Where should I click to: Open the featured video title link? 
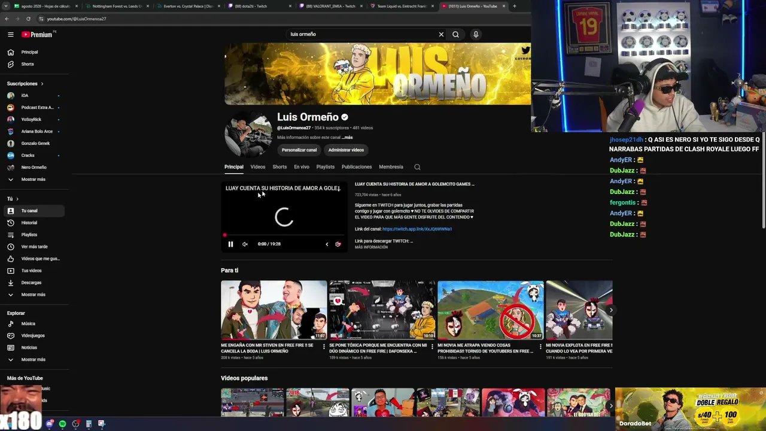(414, 184)
